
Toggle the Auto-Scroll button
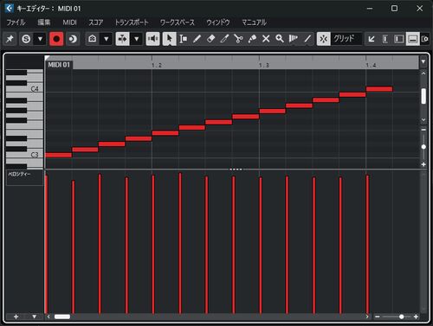click(x=122, y=39)
